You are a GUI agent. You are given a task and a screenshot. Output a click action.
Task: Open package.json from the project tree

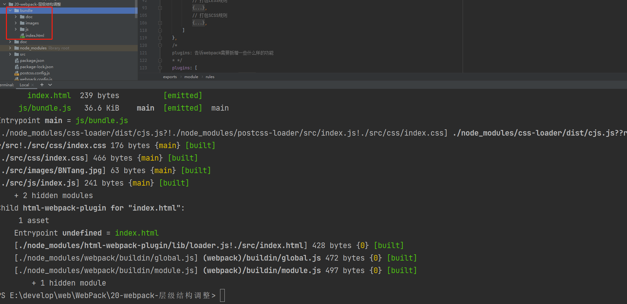click(32, 60)
